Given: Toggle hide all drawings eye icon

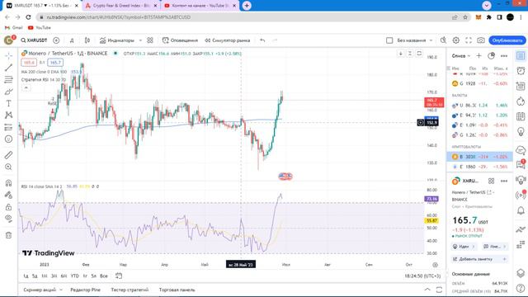Looking at the screenshot, I should [9, 219].
